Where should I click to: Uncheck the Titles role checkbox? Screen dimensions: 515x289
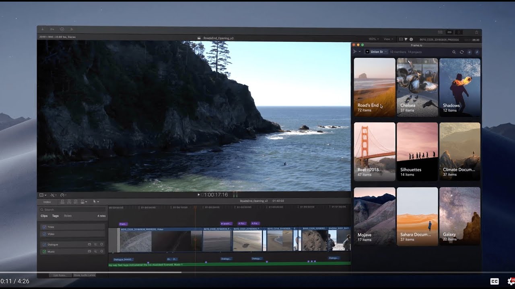pyautogui.click(x=44, y=227)
